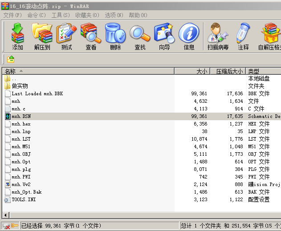
Task: Click the key password icon in status bar
Action: (x=15, y=226)
